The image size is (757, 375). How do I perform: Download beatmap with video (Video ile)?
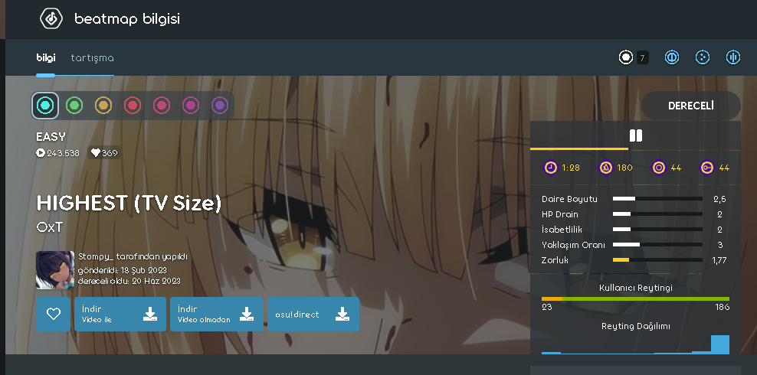click(x=120, y=315)
